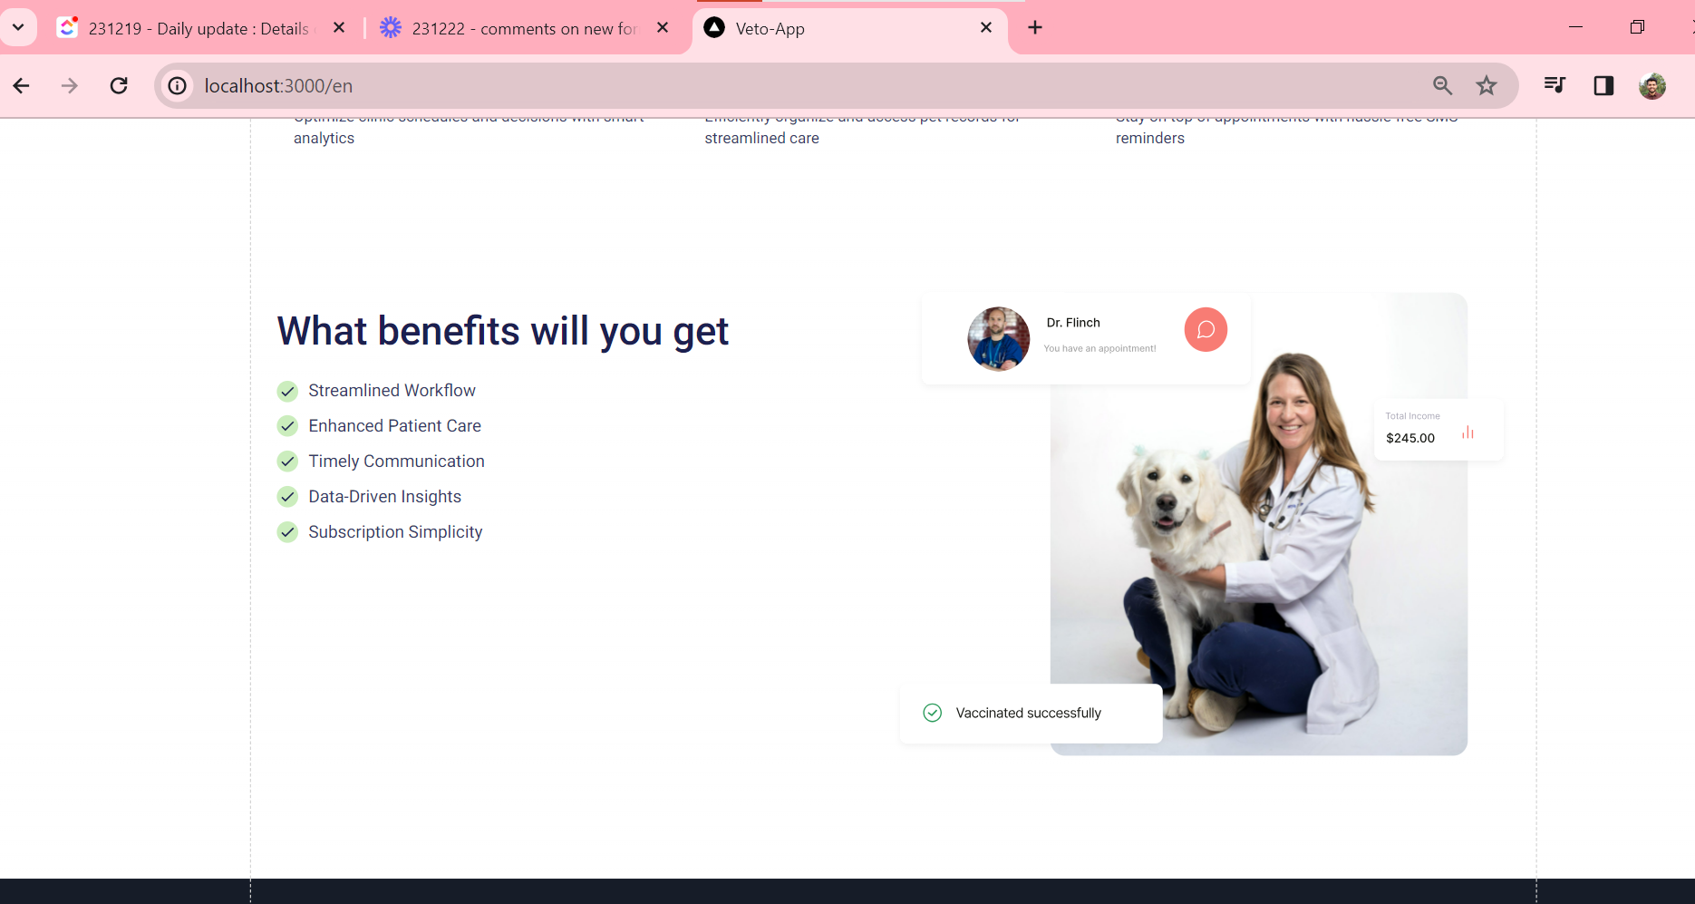Click the Enhanced Patient Care checkmark

coord(287,426)
